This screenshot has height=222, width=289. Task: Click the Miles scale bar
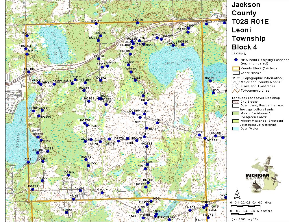coord(245,206)
